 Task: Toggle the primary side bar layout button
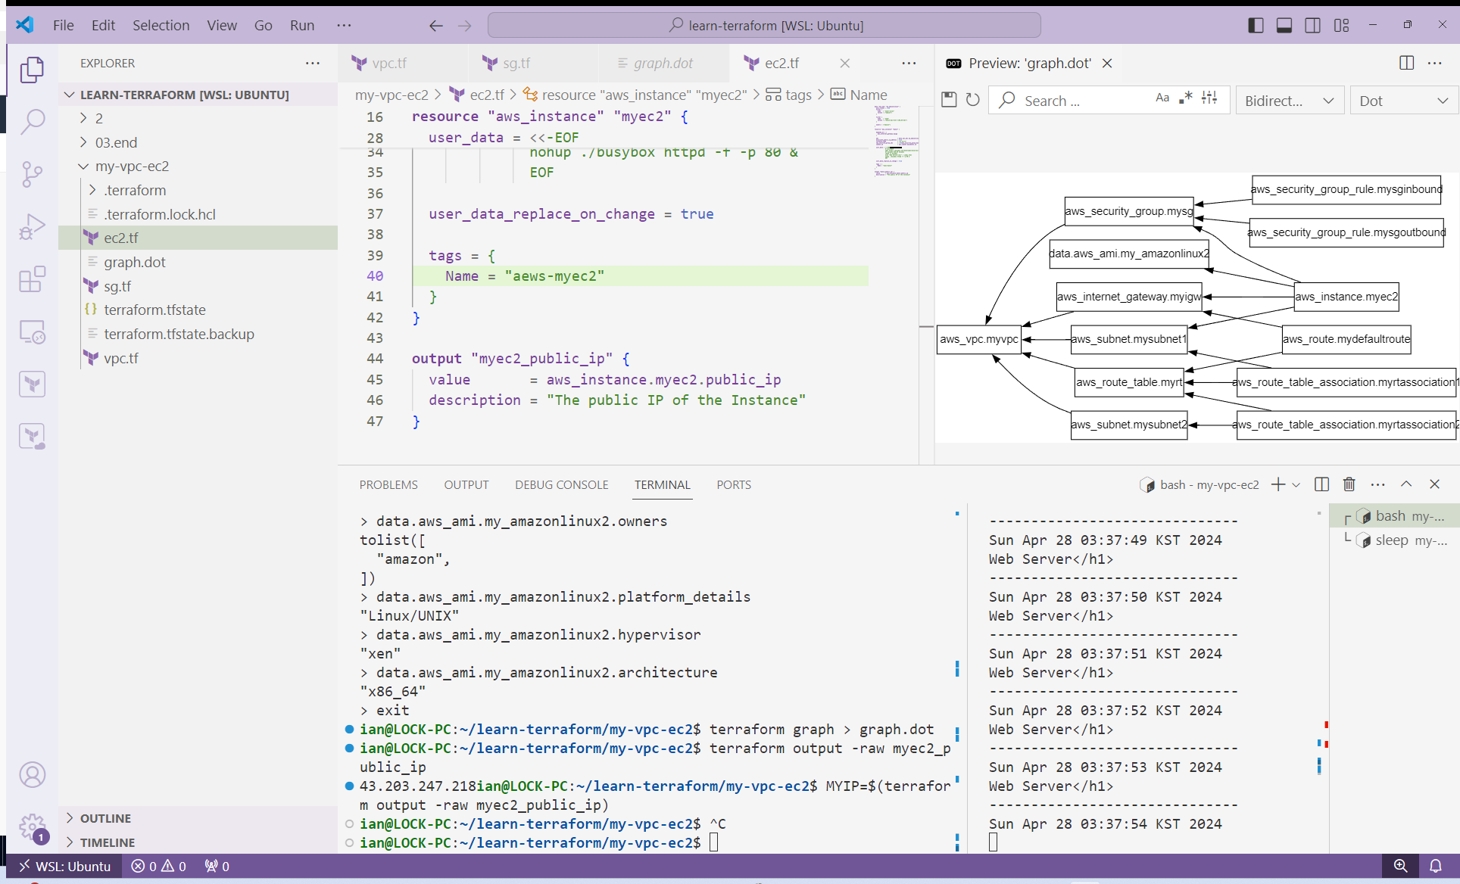click(1256, 25)
